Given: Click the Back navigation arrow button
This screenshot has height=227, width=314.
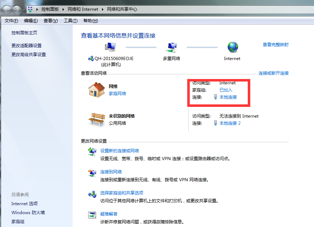Looking at the screenshot, I should 7,10.
